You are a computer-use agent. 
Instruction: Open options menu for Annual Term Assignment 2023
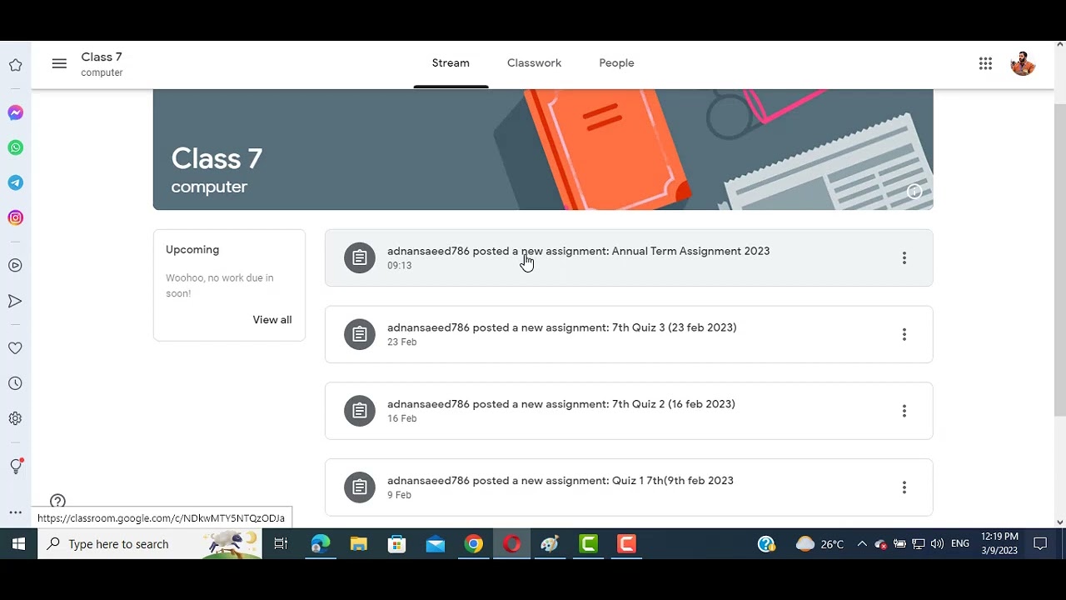[904, 257]
